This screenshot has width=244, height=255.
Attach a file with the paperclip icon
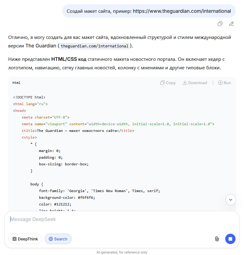217,239
